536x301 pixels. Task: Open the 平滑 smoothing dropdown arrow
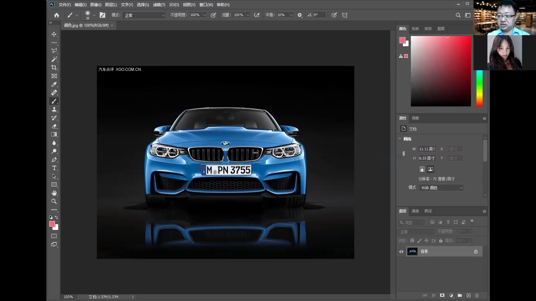[291, 15]
